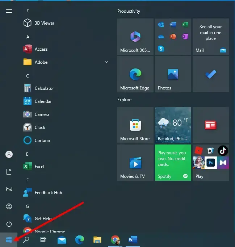Open Access from the app list

[66, 49]
